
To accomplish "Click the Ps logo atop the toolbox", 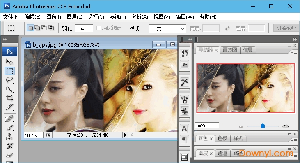I will [x=9, y=51].
